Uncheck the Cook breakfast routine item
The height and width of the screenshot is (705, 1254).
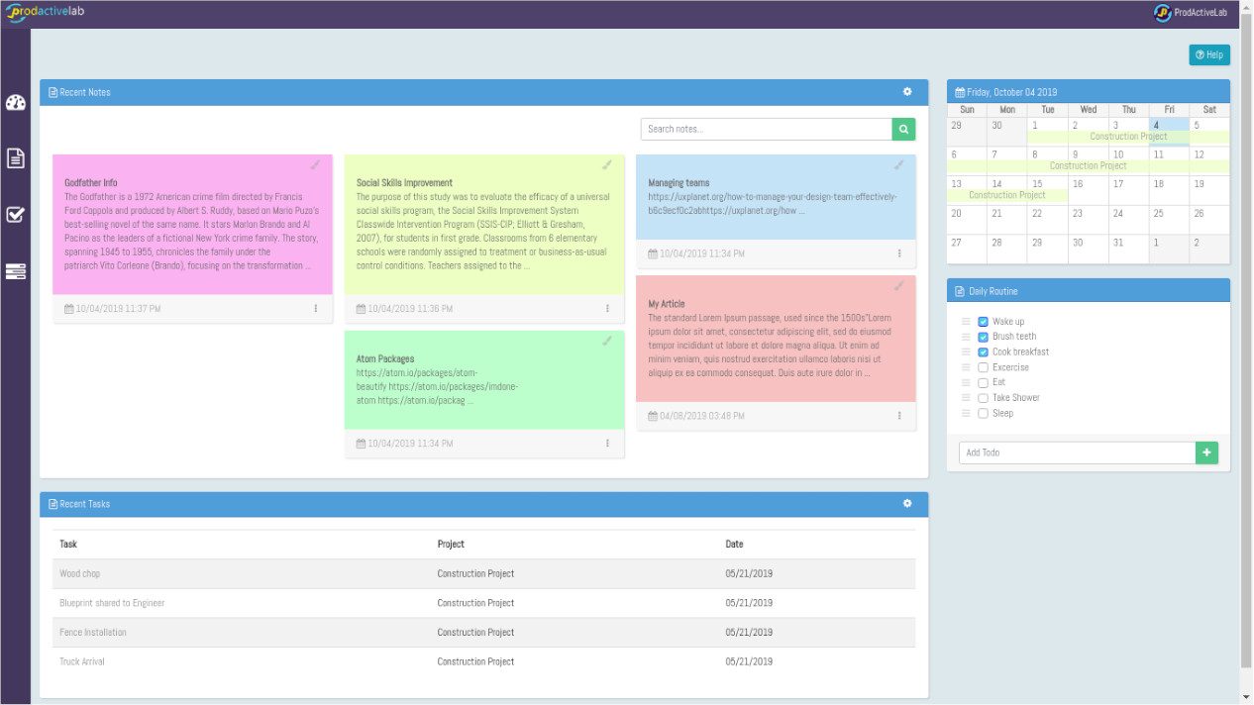[x=984, y=352]
